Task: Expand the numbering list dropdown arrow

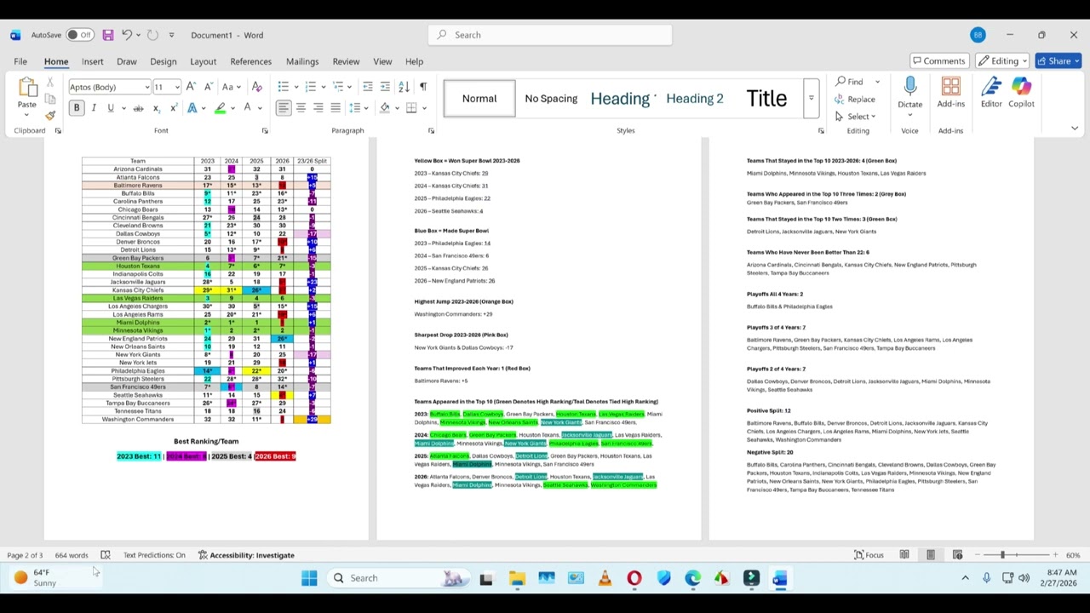Action: pos(322,87)
